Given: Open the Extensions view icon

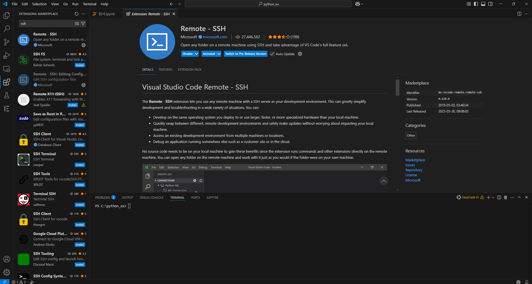Looking at the screenshot, I should [x=7, y=82].
